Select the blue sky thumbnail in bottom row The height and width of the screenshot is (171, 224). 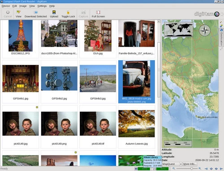[98, 161]
